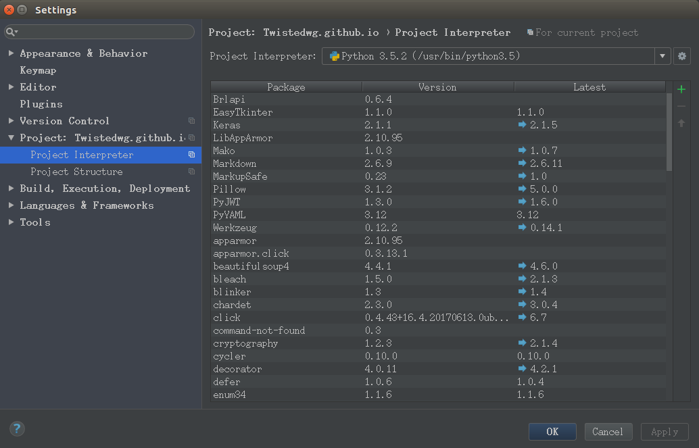
Task: Click the update arrow next to Keras 2.1.5
Action: coord(522,125)
